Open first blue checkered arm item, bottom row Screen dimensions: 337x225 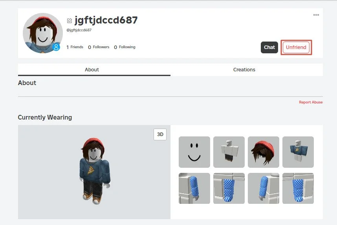pyautogui.click(x=194, y=188)
